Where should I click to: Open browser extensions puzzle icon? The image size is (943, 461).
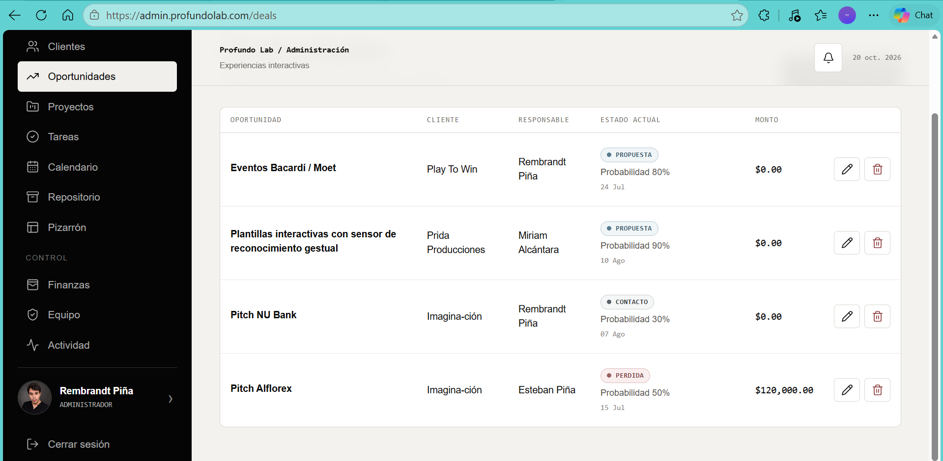pos(764,15)
